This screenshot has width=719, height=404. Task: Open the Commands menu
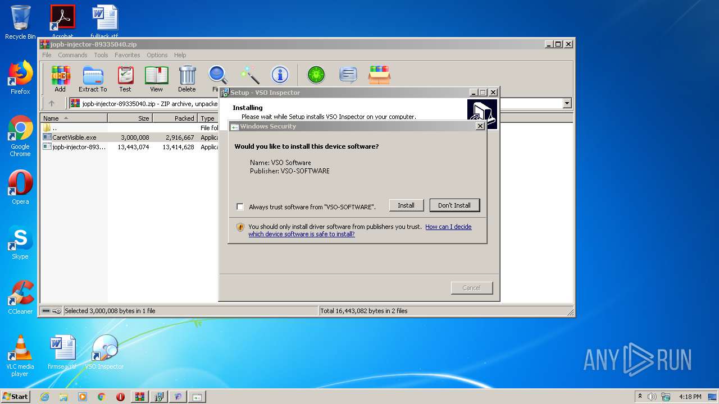point(72,55)
